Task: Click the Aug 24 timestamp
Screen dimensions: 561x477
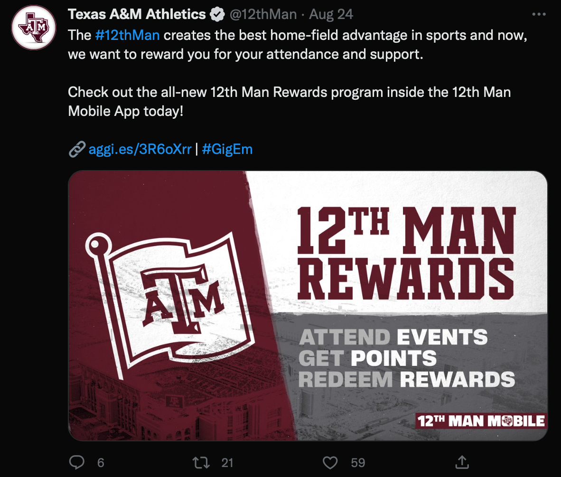Action: click(x=331, y=14)
